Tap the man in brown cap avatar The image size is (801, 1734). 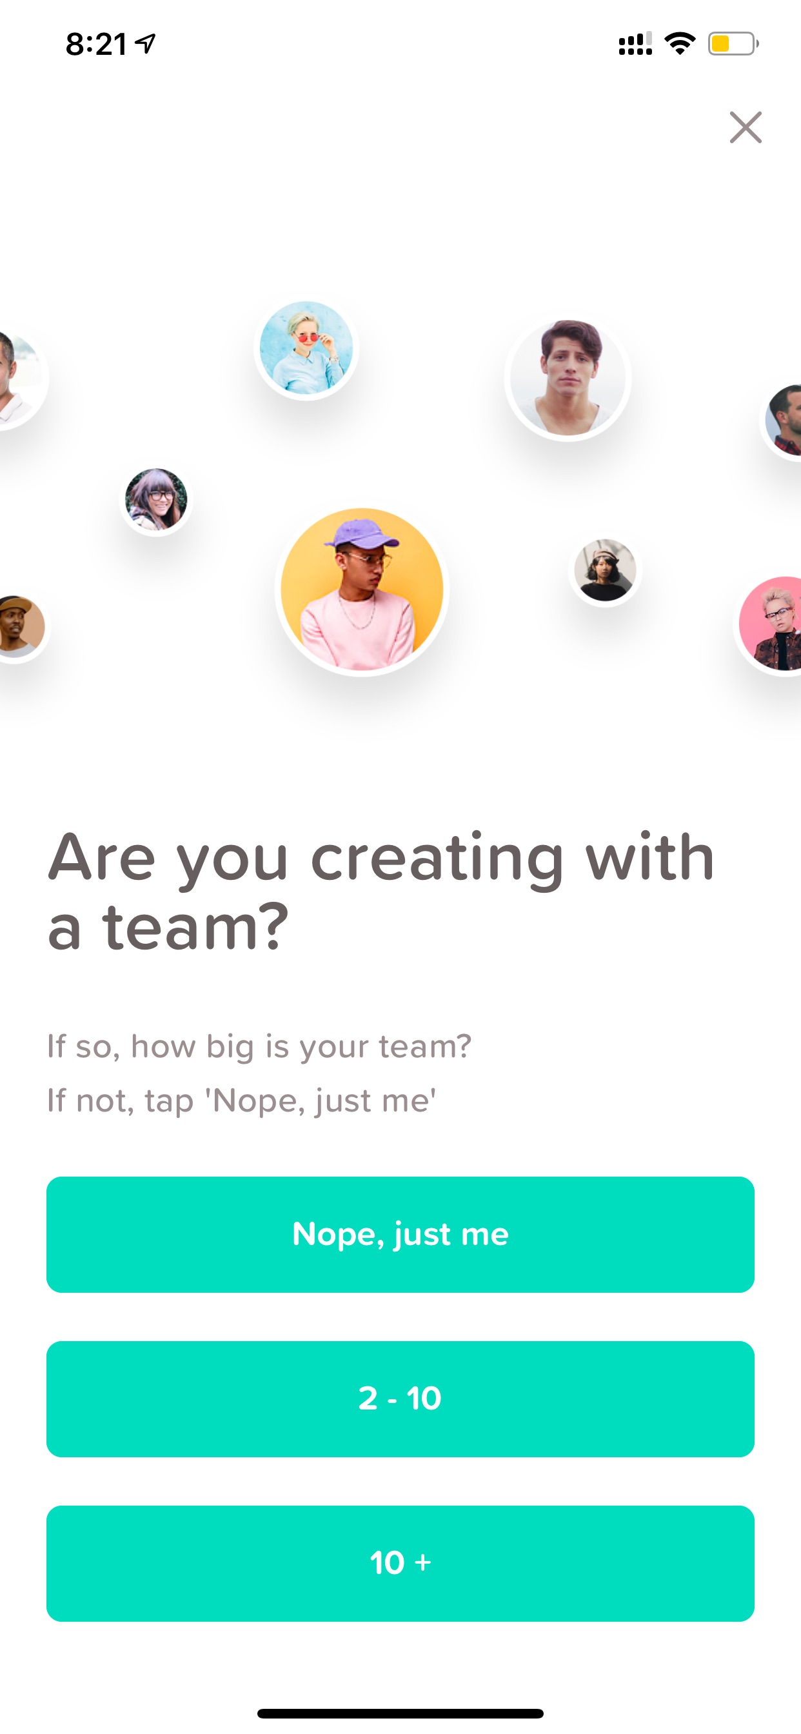(20, 626)
